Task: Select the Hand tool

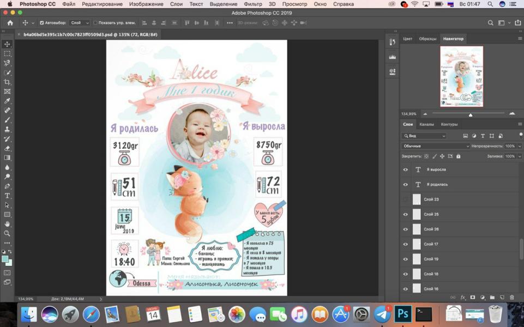Action: (7, 224)
